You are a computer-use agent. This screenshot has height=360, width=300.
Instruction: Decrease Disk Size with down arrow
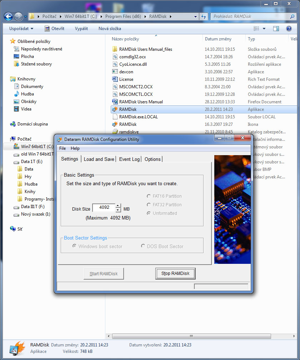pyautogui.click(x=118, y=210)
